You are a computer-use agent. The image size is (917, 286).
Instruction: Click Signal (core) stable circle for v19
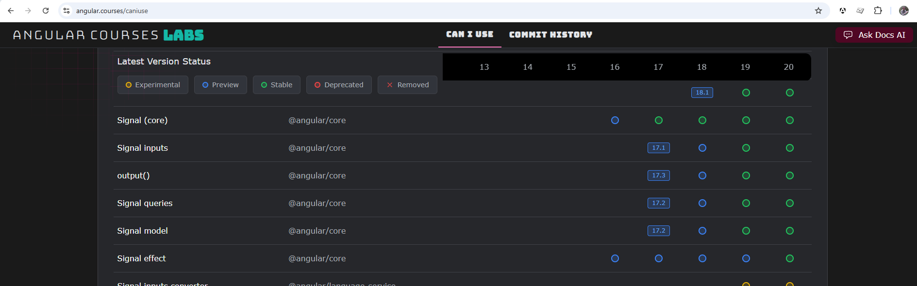[746, 120]
